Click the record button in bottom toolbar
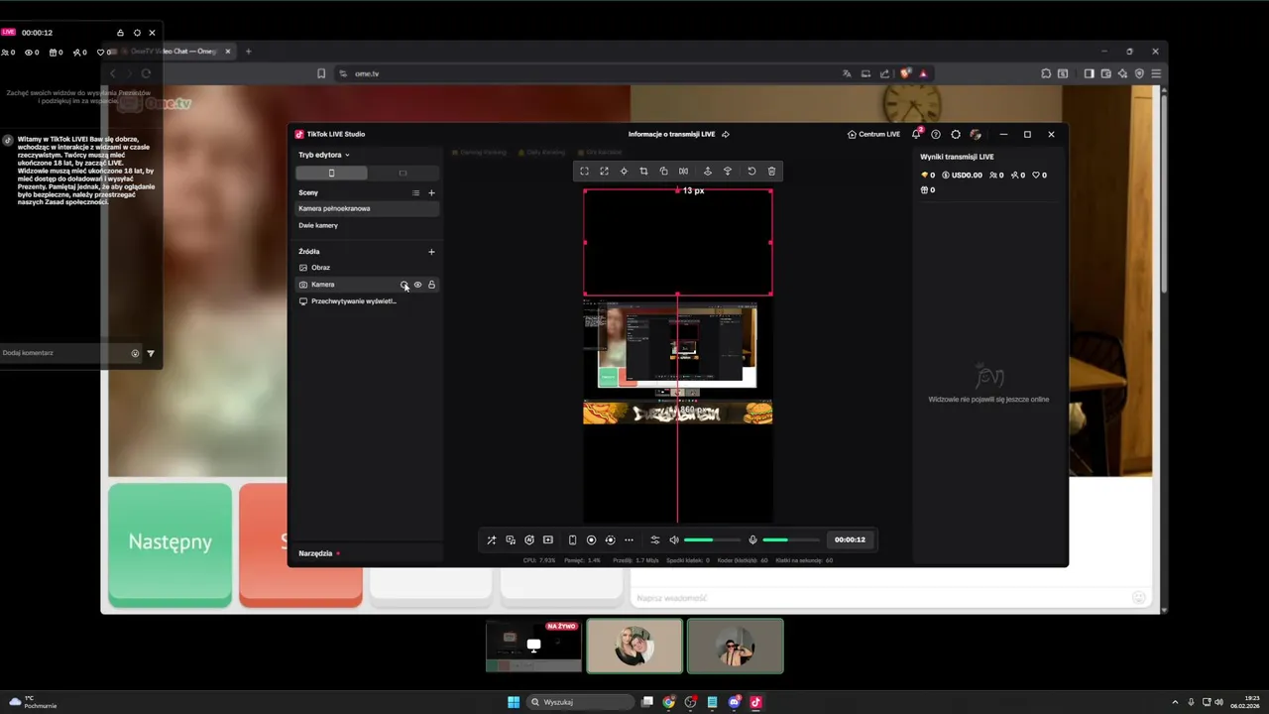This screenshot has height=714, width=1269. click(591, 539)
